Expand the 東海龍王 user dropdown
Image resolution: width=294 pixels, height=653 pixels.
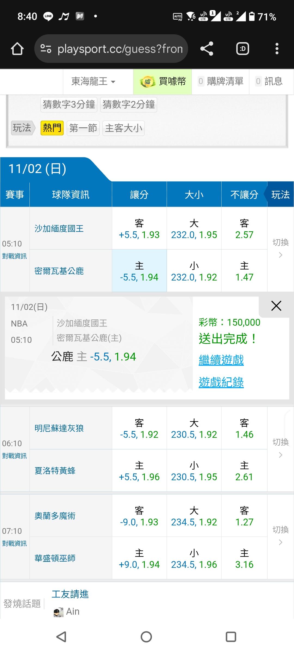tap(93, 81)
